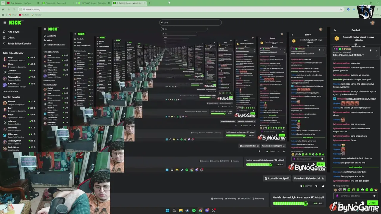Screen dimensions: 381x214
Task: Open Uthenera channel in outermost sidebar
Action: click(x=19, y=136)
